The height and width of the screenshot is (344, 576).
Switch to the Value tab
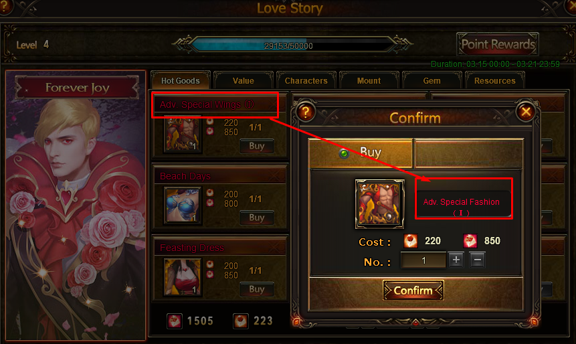244,80
